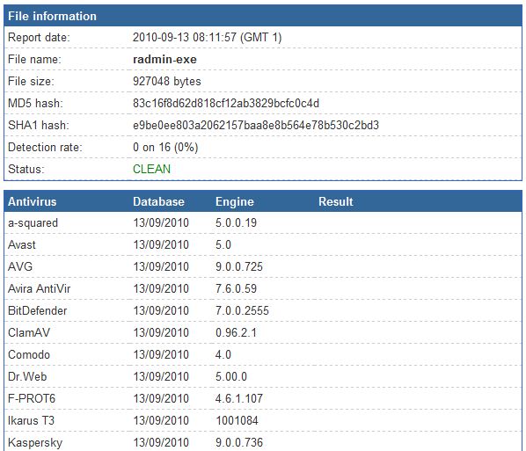
Task: Click the Detection rate: label
Action: point(45,147)
